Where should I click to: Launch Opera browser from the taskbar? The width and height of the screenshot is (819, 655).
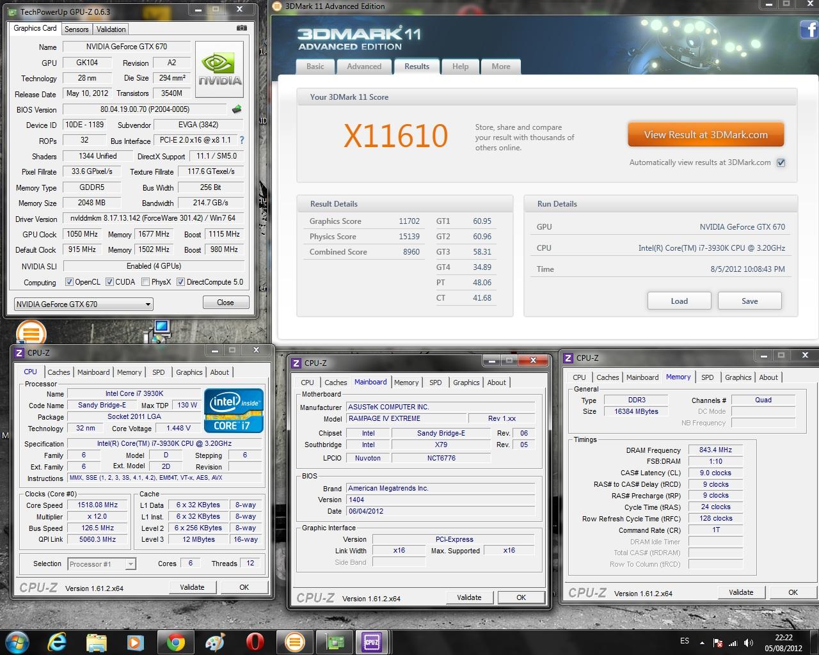pyautogui.click(x=255, y=642)
